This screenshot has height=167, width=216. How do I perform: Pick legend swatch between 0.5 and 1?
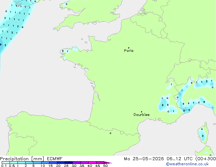[x=14, y=163]
